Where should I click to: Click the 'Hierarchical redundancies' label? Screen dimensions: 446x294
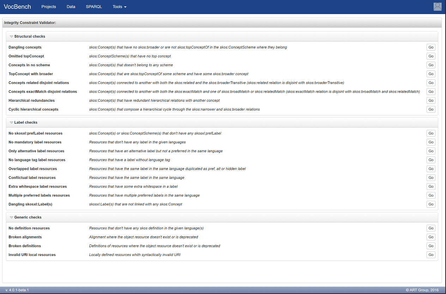tap(32, 100)
